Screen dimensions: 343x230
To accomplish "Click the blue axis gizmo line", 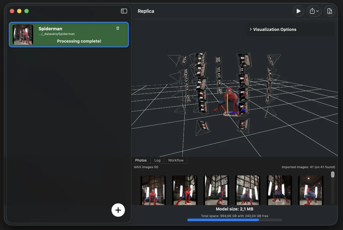I will 237,112.
